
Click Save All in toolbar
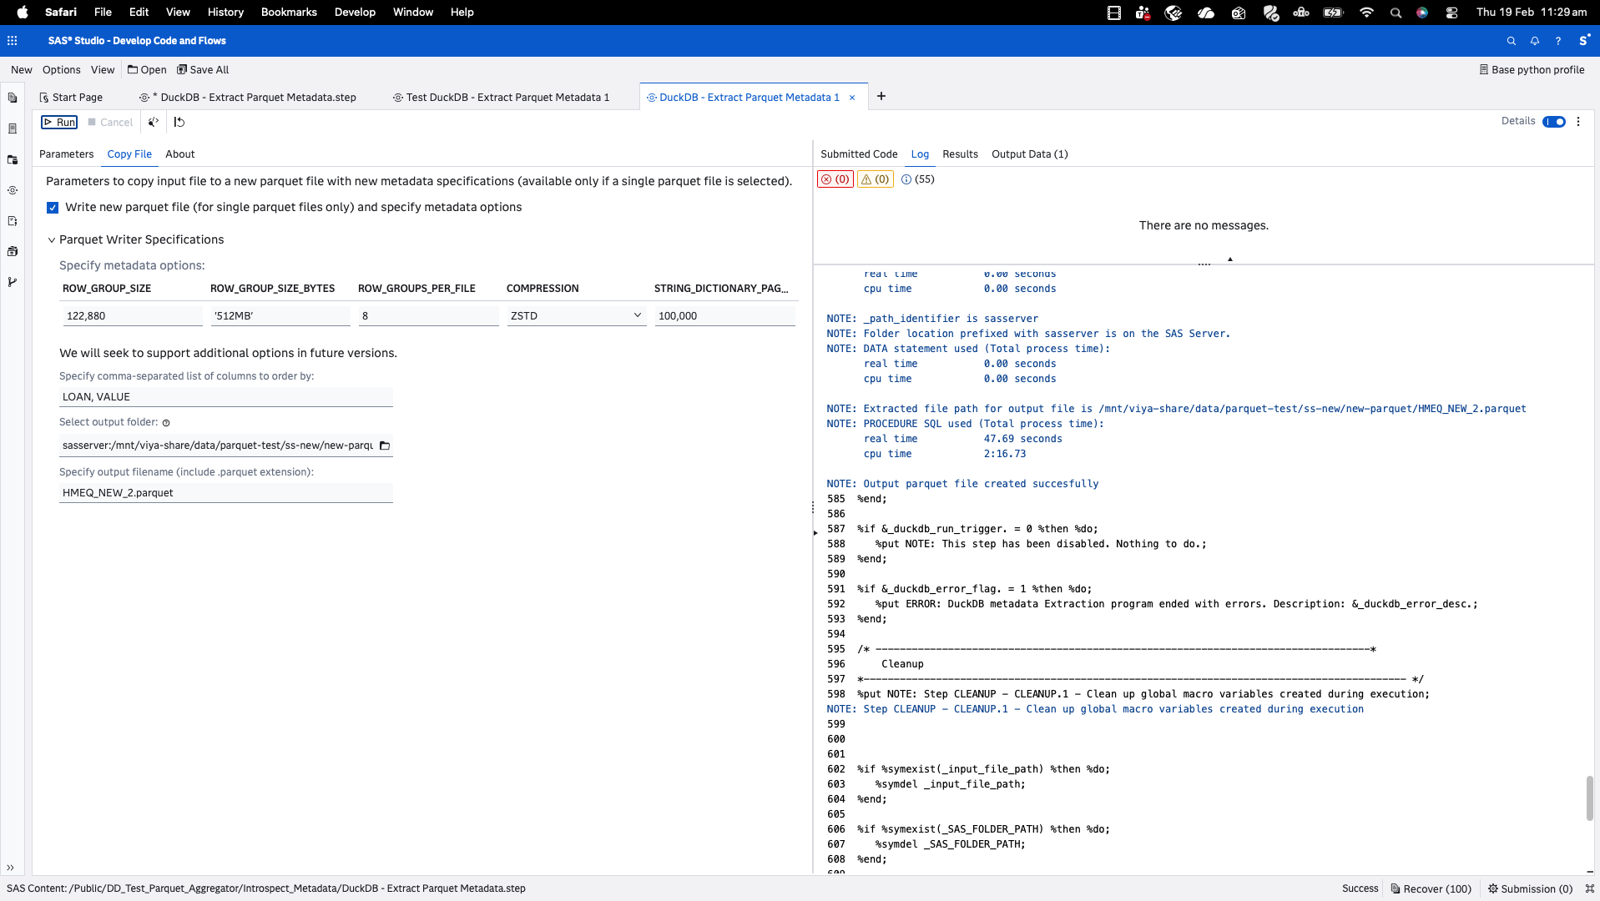[x=203, y=70]
